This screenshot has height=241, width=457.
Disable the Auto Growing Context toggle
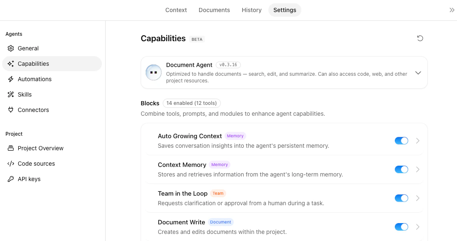[401, 141]
